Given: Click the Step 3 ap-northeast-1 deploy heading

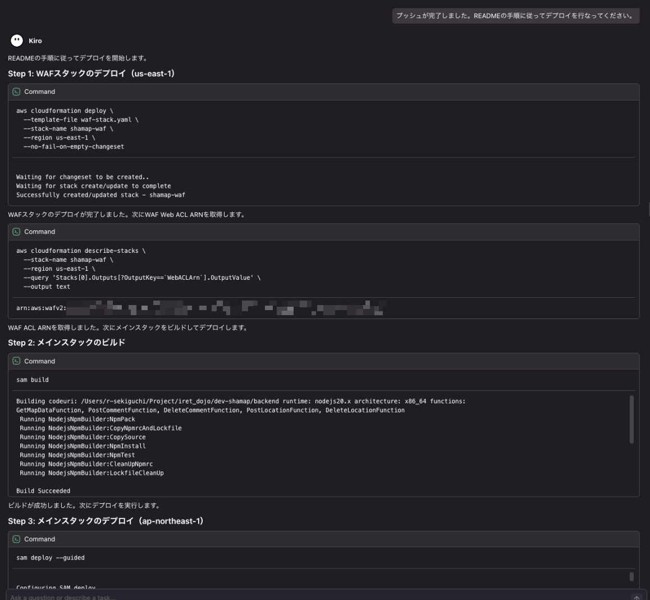Looking at the screenshot, I should (106, 521).
